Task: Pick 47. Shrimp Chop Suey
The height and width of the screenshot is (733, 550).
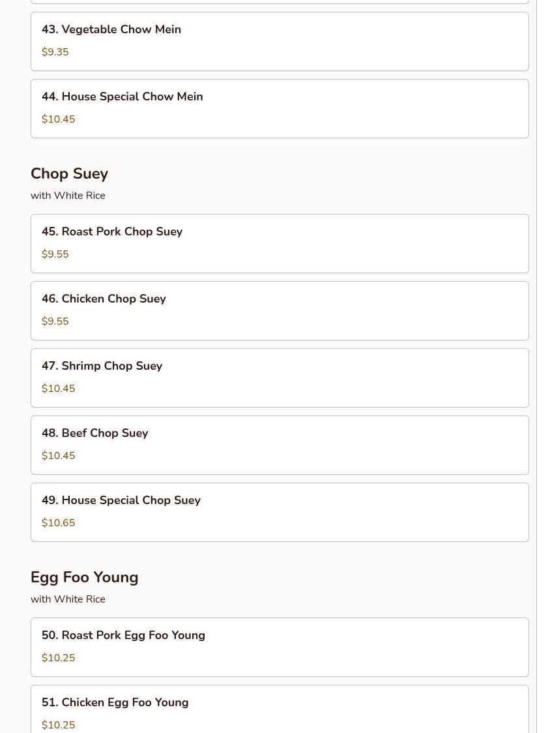Action: point(279,378)
